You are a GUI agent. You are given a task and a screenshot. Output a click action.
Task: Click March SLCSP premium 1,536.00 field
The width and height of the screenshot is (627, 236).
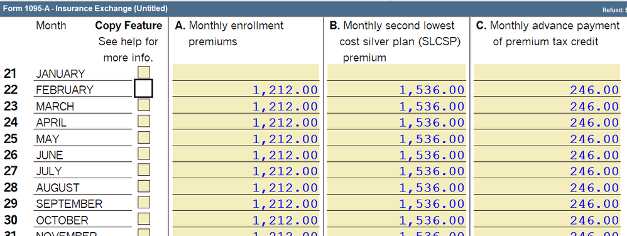click(396, 105)
